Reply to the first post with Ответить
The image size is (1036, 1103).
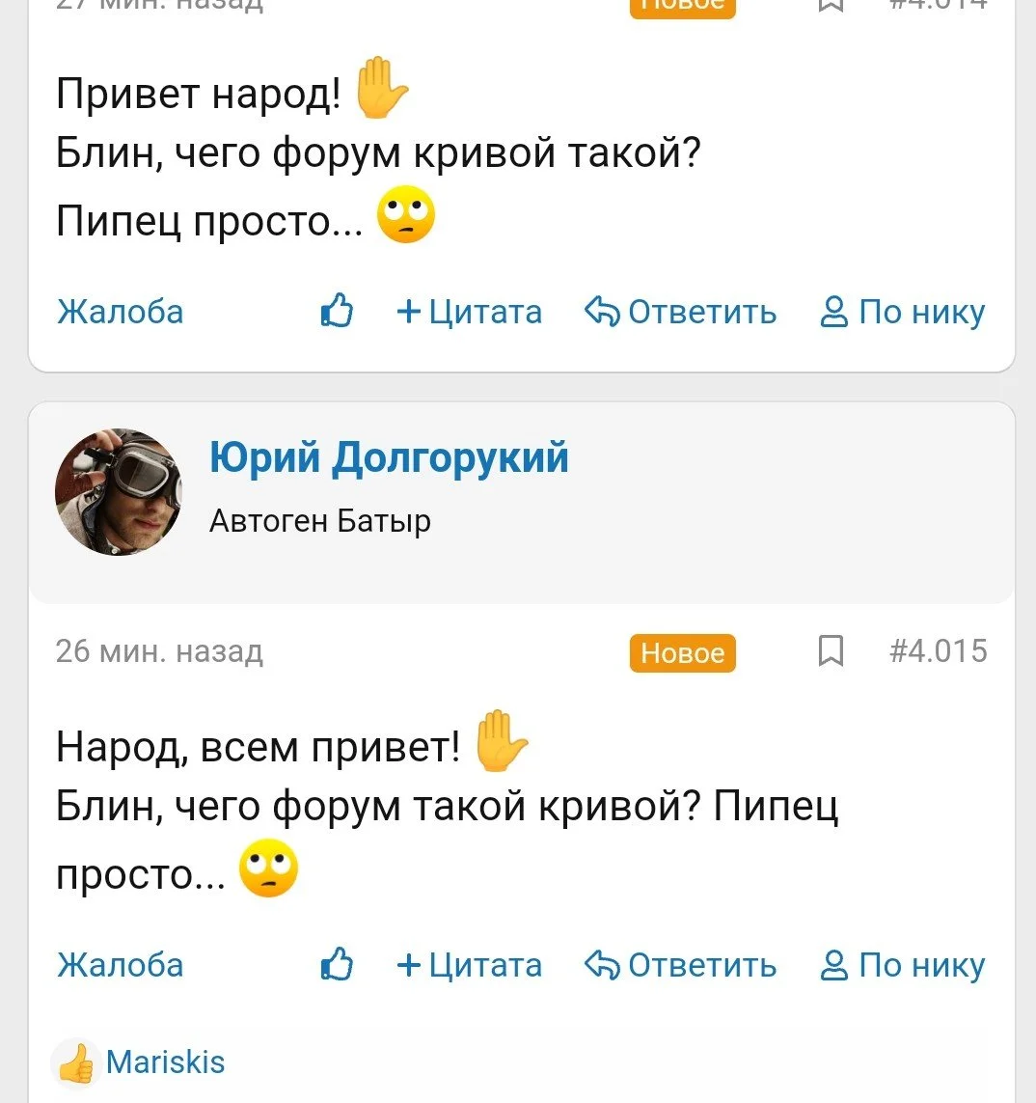(x=681, y=312)
